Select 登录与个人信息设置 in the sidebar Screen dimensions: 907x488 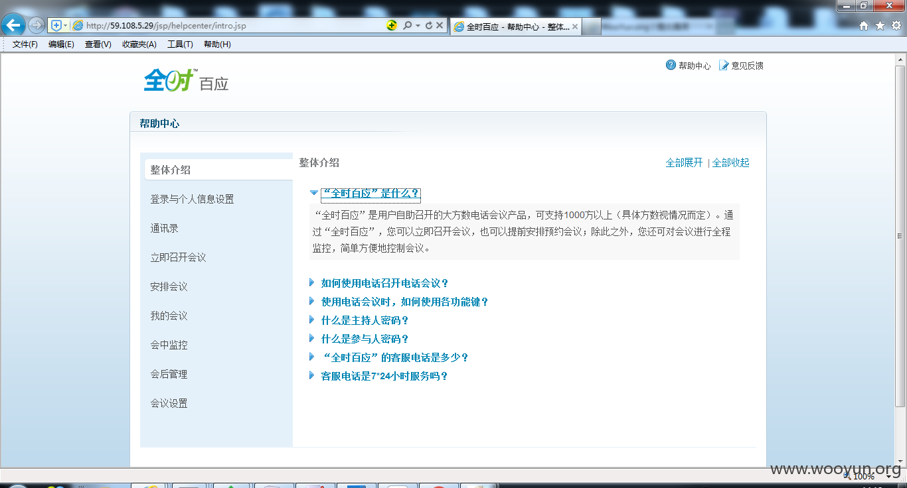(192, 199)
